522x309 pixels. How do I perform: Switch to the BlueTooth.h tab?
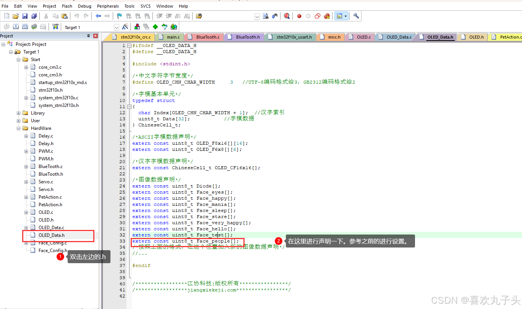click(x=245, y=37)
